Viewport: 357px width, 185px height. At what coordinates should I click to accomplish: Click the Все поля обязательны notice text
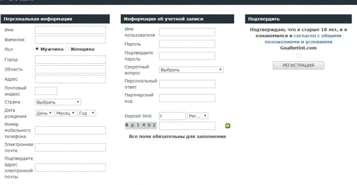tap(178, 137)
